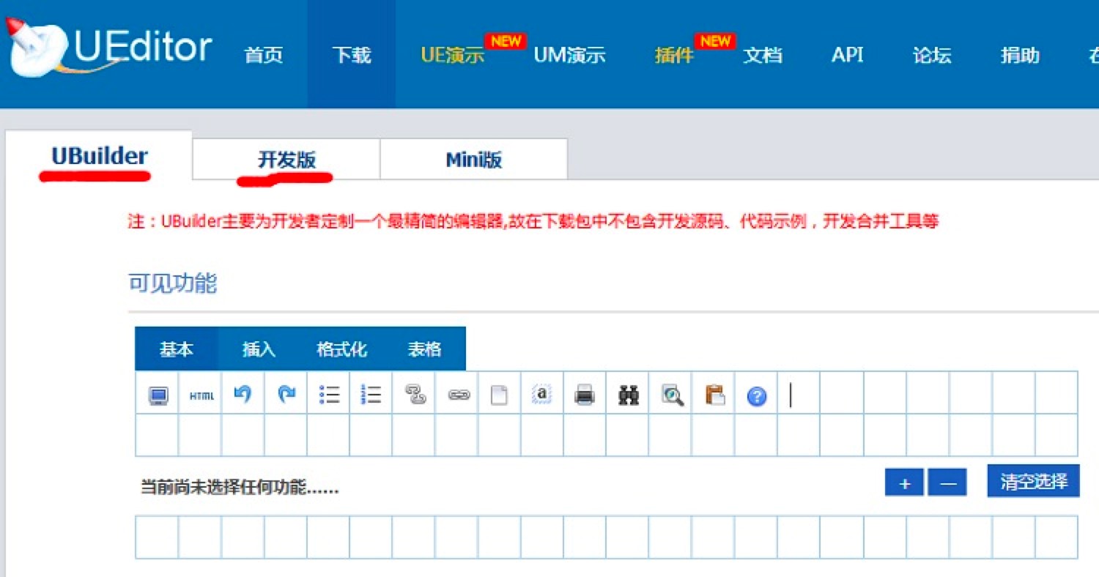Select the HTML source code icon
The height and width of the screenshot is (577, 1099).
coord(200,395)
